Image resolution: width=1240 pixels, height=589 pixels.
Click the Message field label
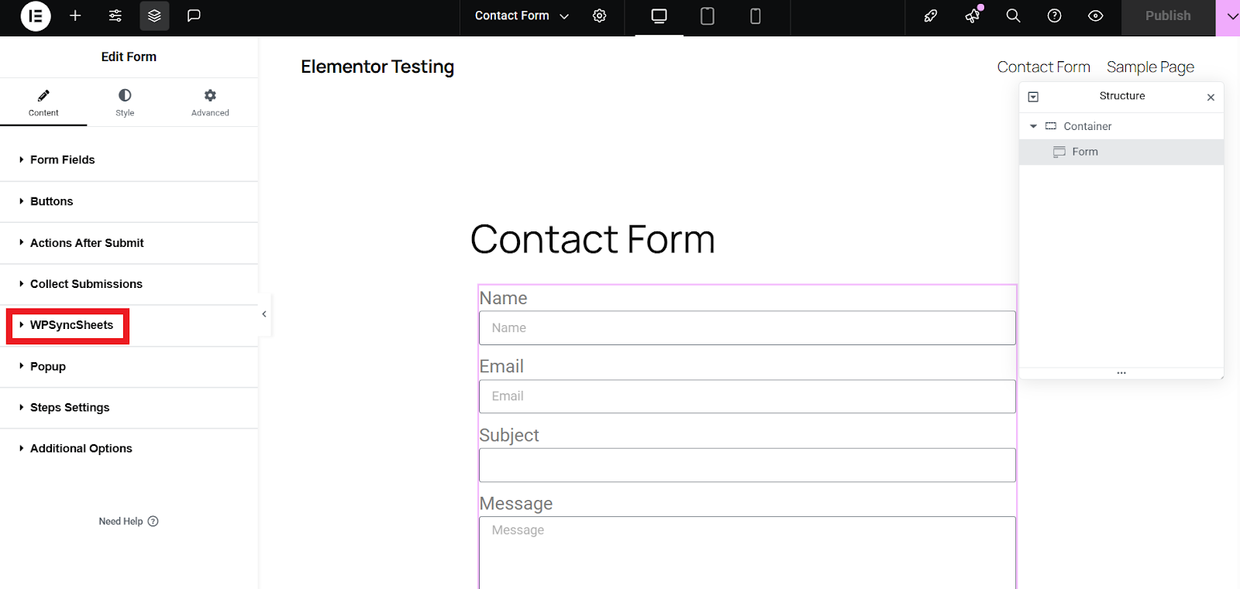[x=516, y=504]
